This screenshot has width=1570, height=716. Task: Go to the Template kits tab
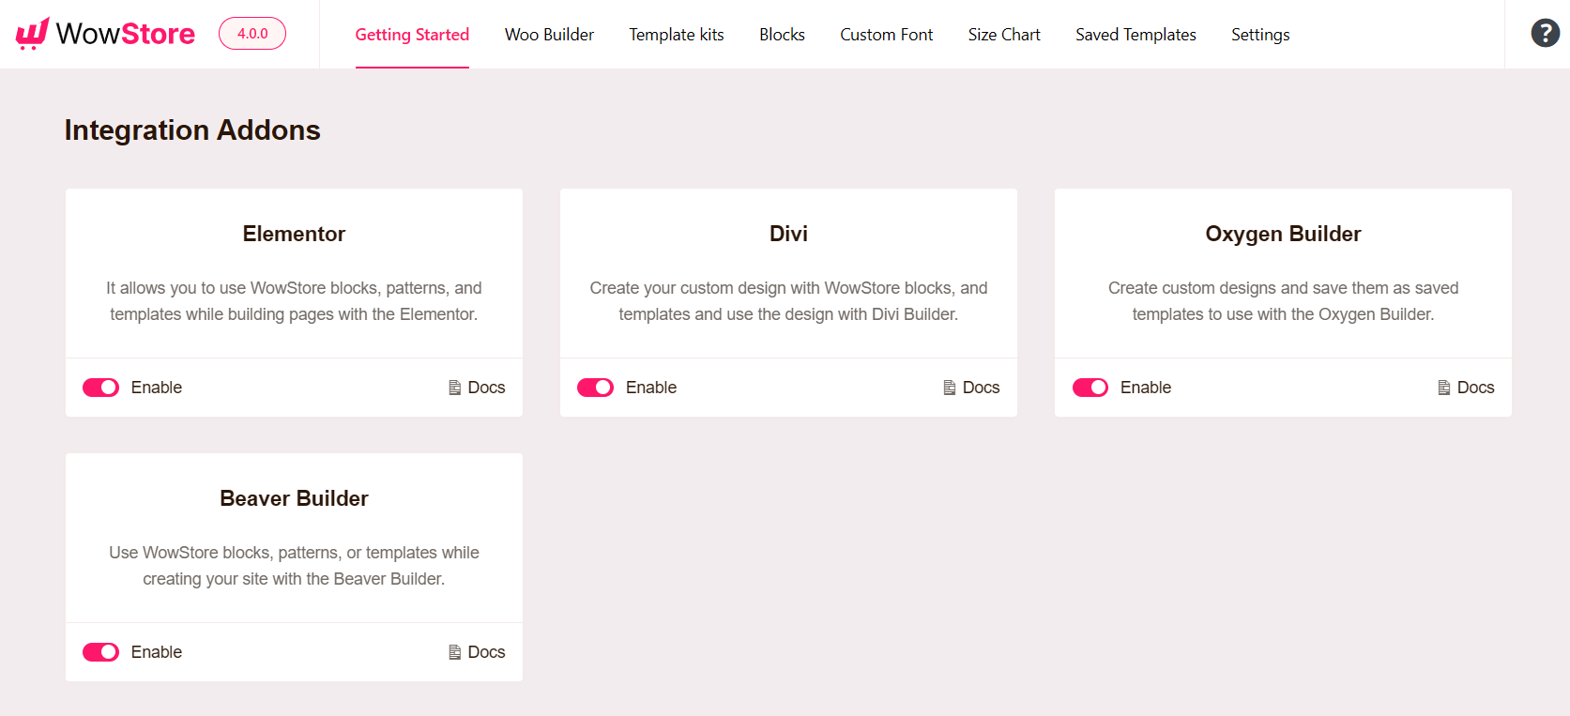click(677, 35)
